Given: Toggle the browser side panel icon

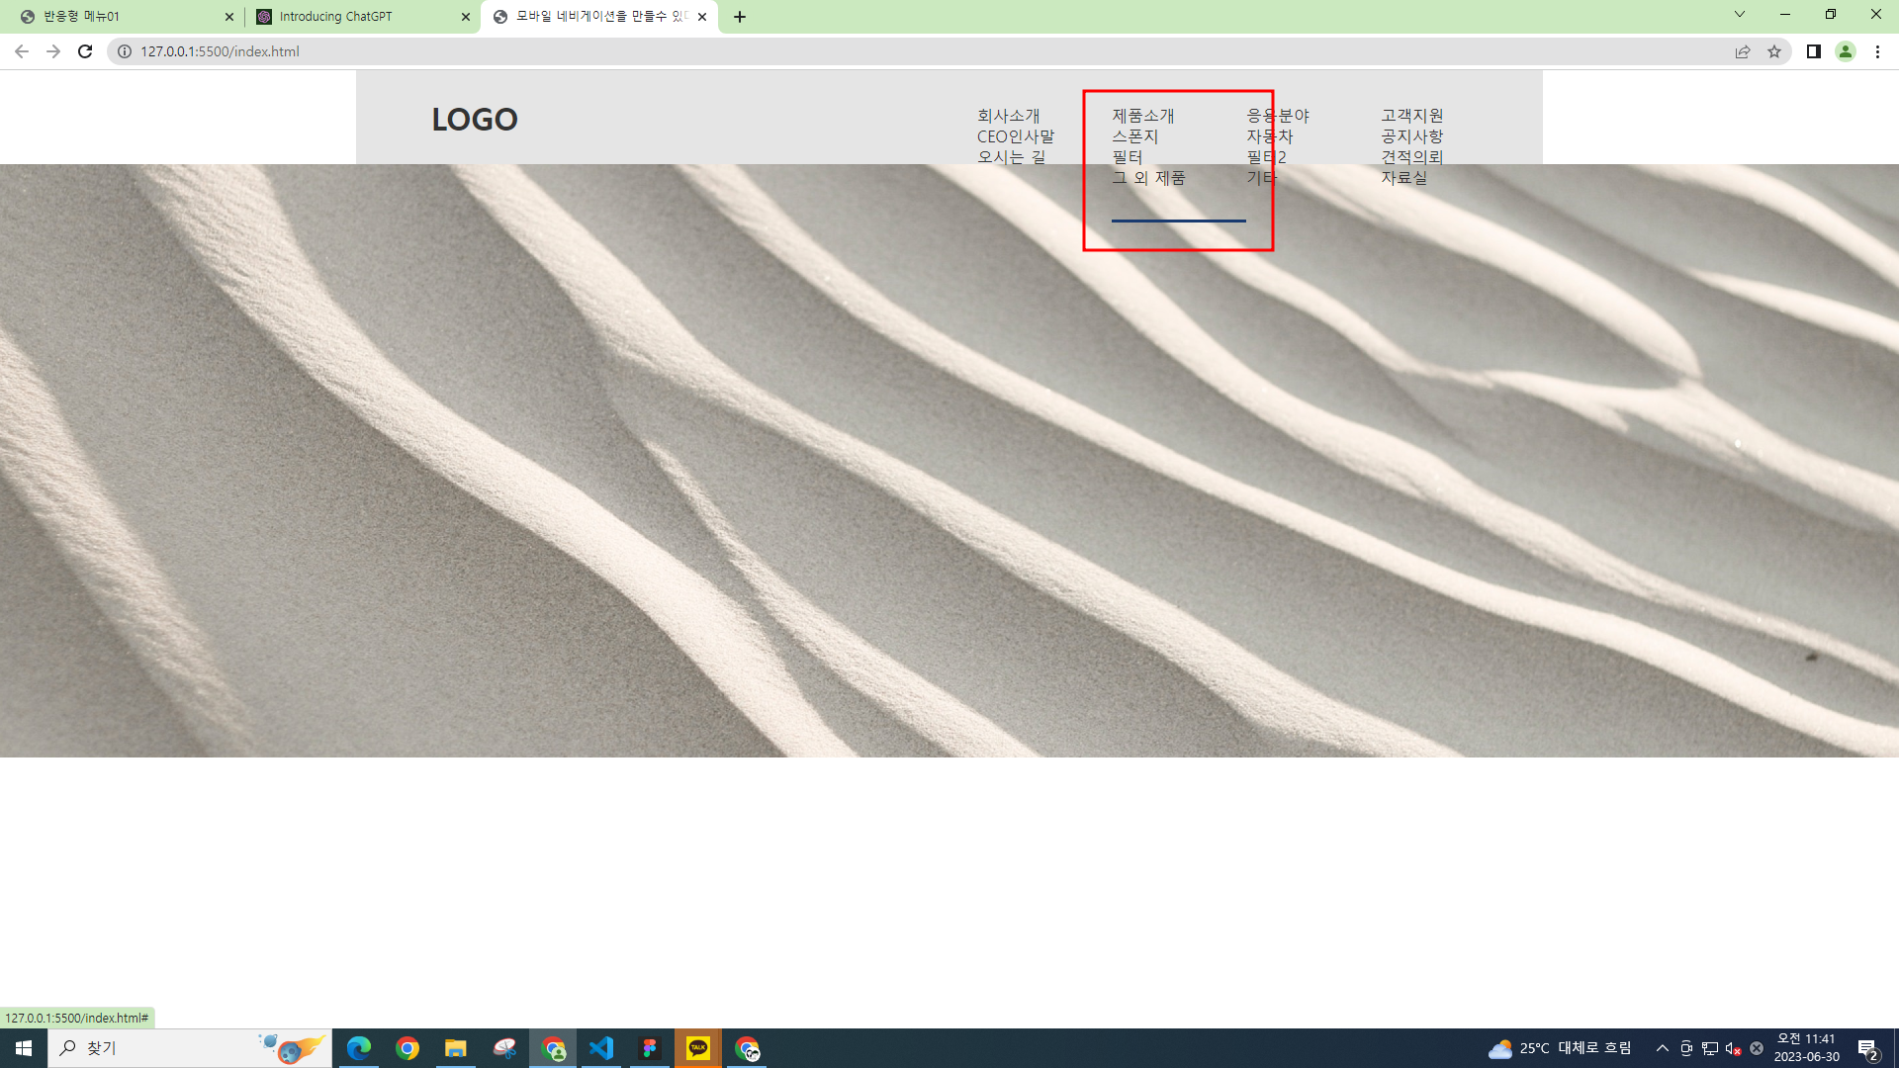Looking at the screenshot, I should pyautogui.click(x=1814, y=51).
